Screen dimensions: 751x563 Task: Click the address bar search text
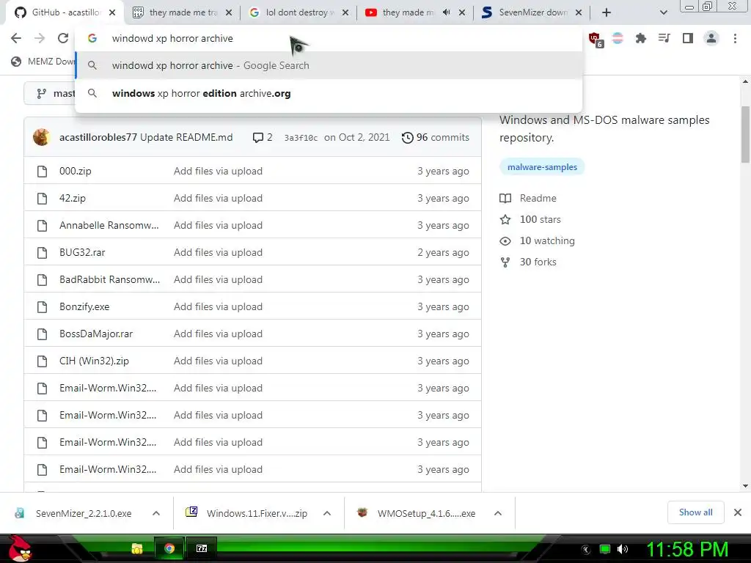point(172,38)
